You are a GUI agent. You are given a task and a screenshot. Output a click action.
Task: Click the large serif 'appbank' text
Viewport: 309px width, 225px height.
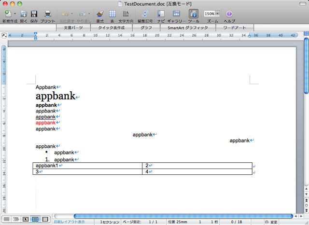tap(56, 96)
